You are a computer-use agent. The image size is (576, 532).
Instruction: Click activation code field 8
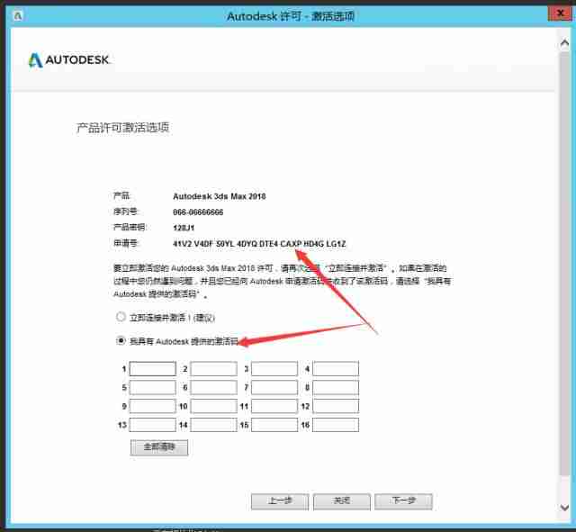pos(336,387)
